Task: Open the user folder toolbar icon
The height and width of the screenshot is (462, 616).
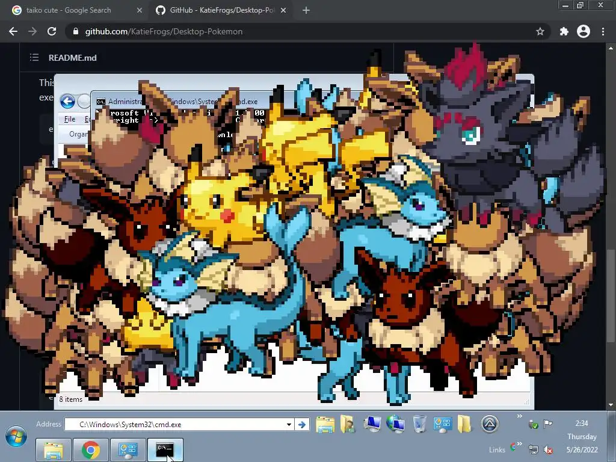Action: (348, 424)
